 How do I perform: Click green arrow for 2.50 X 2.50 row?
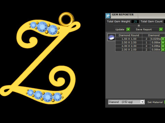point(163,42)
